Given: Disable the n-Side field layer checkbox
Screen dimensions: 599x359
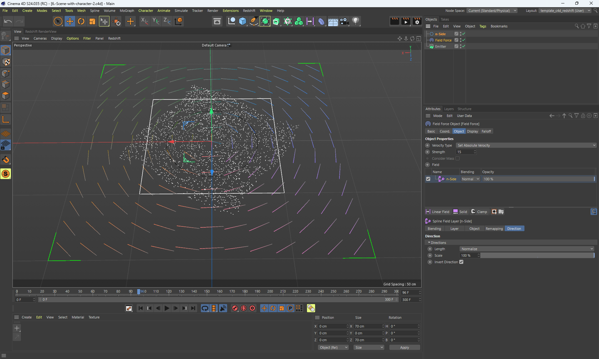Looking at the screenshot, I should click(428, 179).
